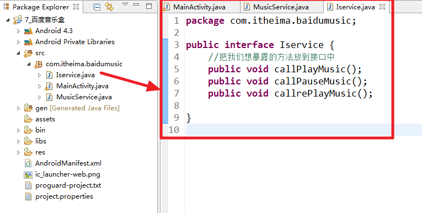The width and height of the screenshot is (422, 213).
Task: Select proguard-project.txt file
Action: [68, 185]
